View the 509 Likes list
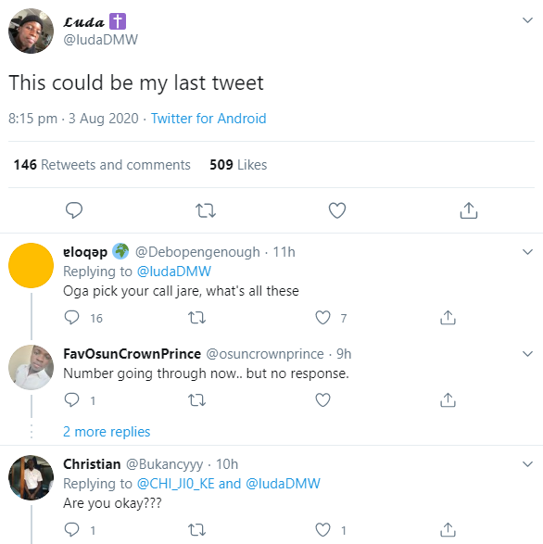The image size is (543, 544). (x=238, y=165)
